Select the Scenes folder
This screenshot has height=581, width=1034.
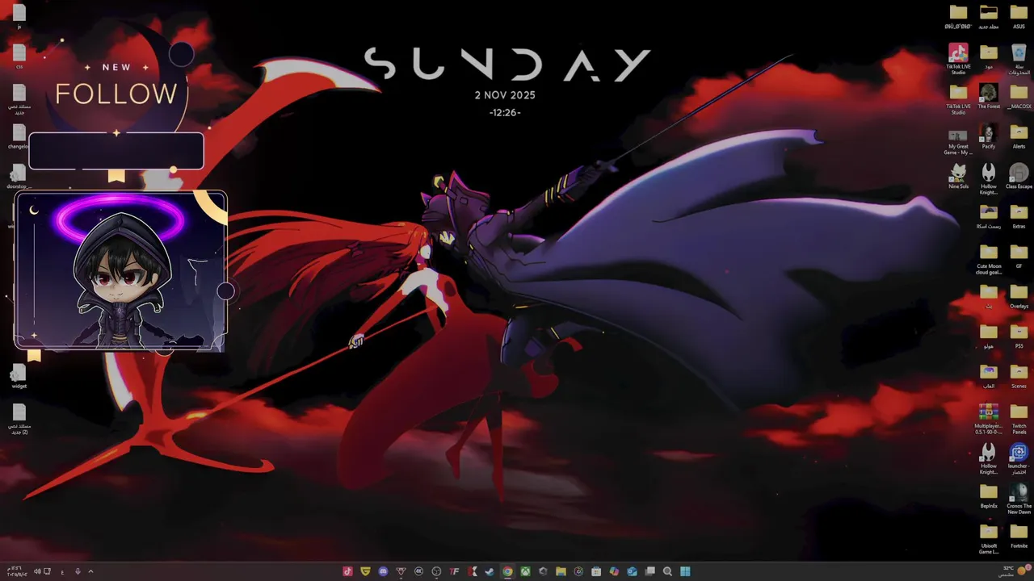click(1019, 375)
